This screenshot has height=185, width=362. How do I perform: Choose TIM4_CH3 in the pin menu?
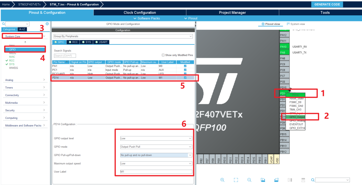click(x=295, y=110)
